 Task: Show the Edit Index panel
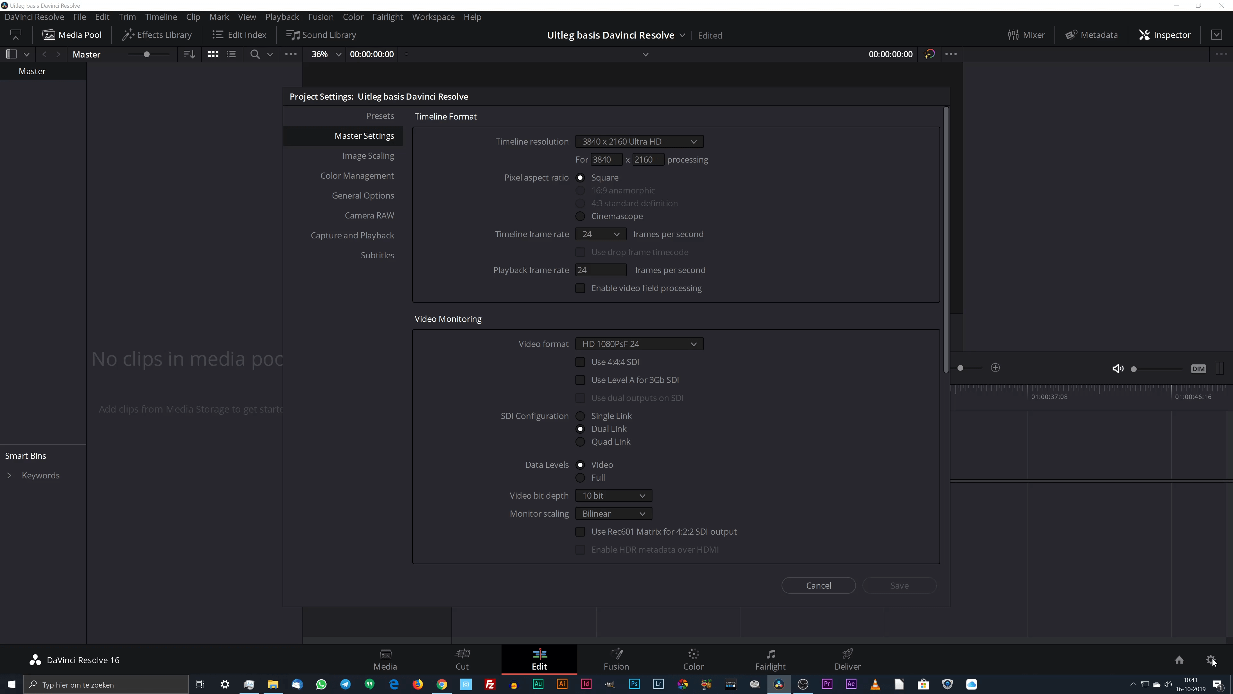pos(239,35)
